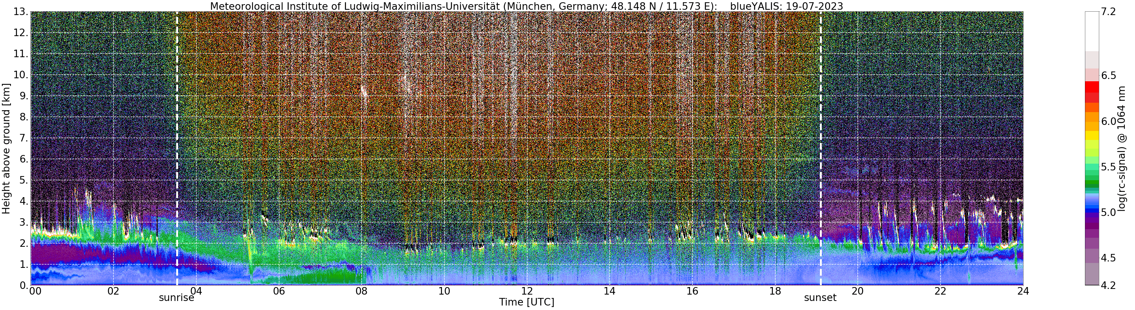
Task: Click the plot title with 'blueYALIS: 19-07-2023'
Action: click(x=527, y=6)
